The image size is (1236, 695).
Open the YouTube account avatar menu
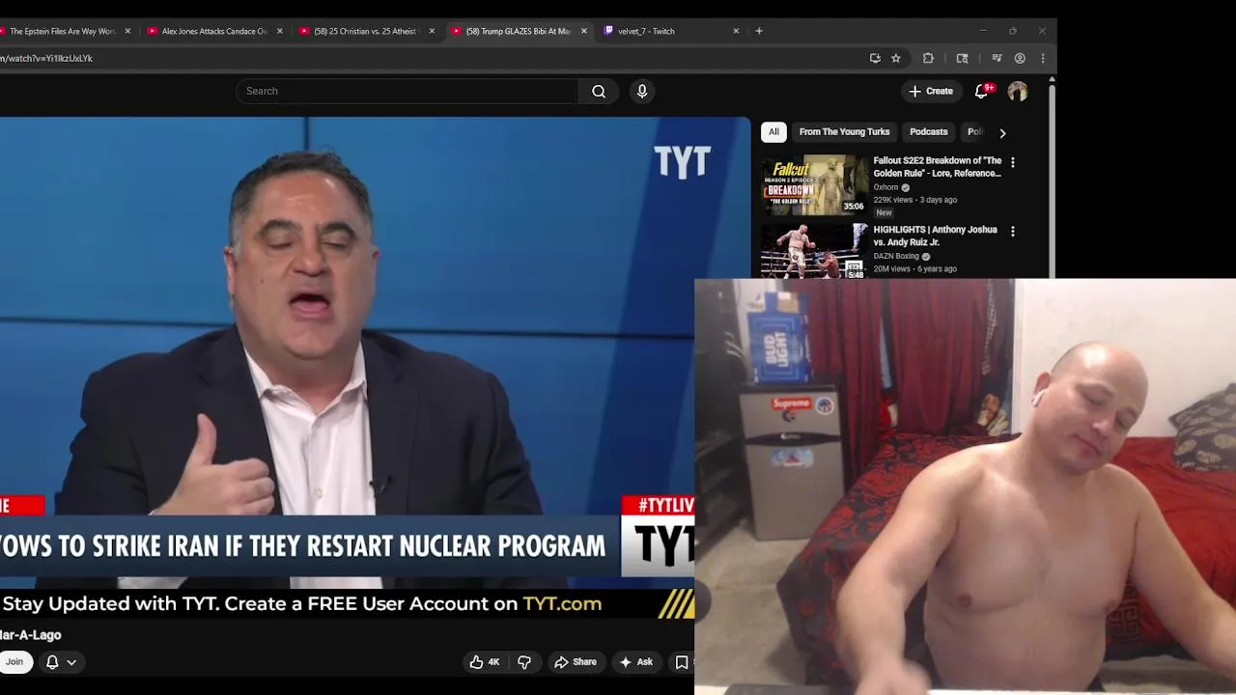coord(1018,91)
